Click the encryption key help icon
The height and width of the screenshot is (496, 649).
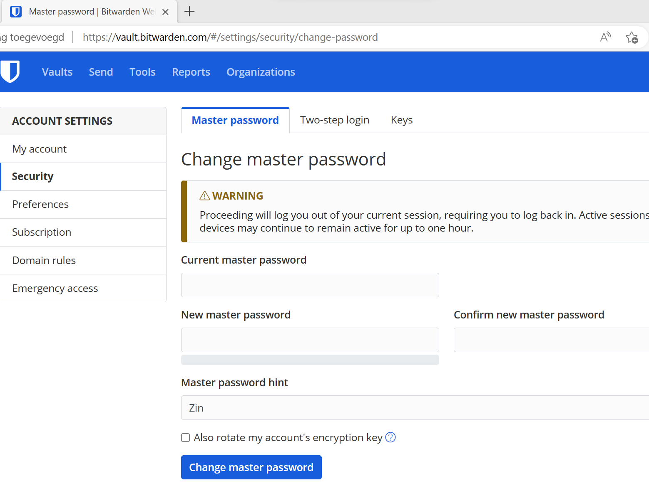390,437
